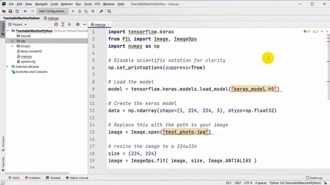
Task: Click the red errors count indicator
Action: click(307, 31)
